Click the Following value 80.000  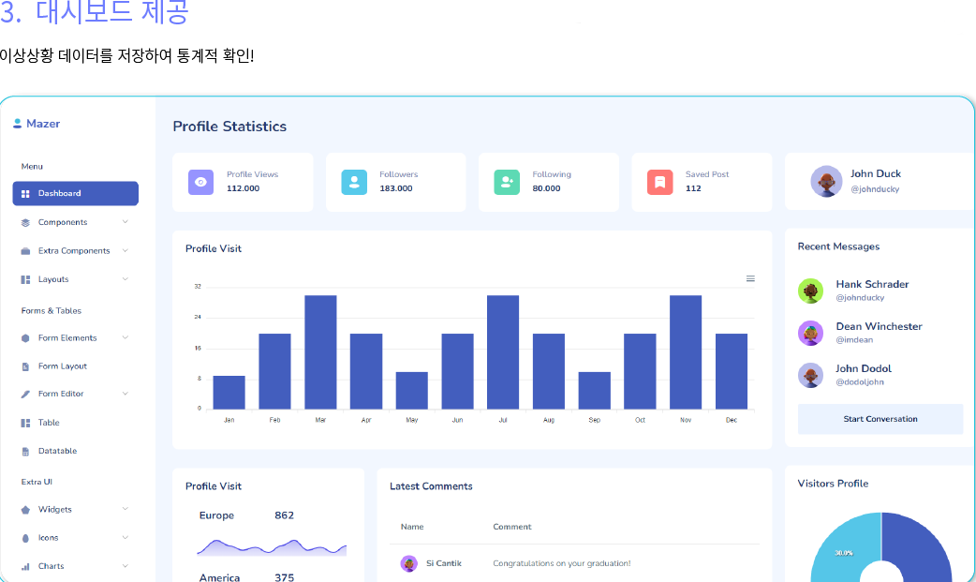546,188
